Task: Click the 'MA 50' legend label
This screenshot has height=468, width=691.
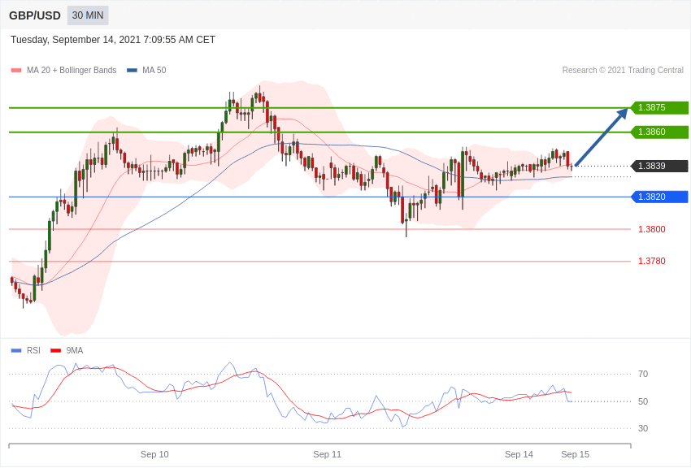Action: tap(154, 71)
